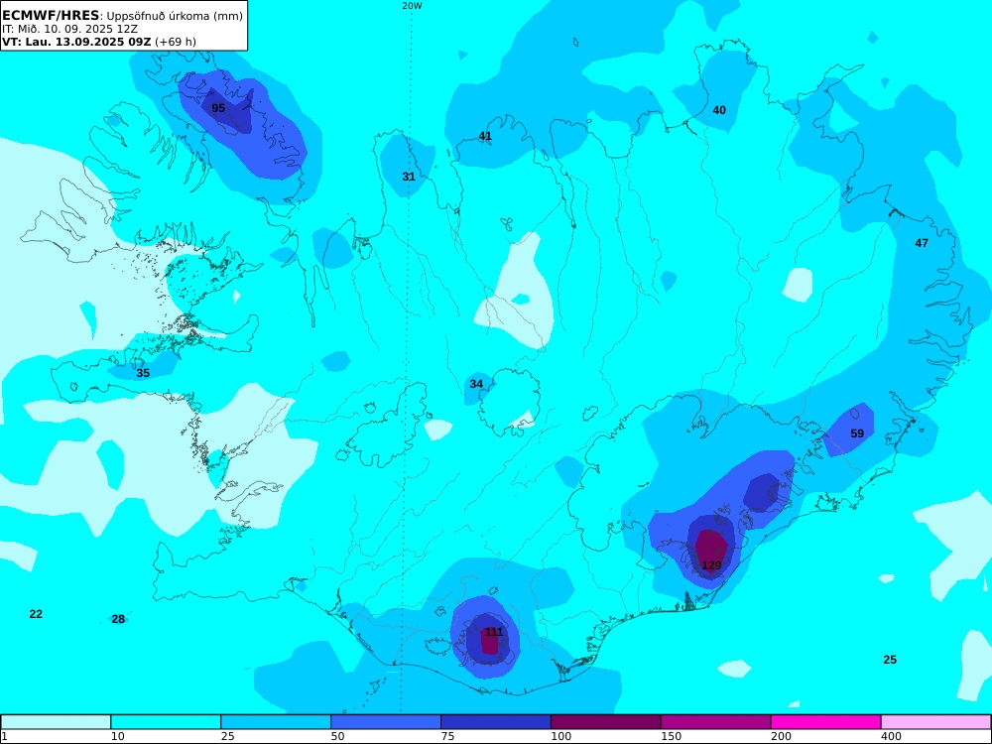Click the 20W longitude label

pyautogui.click(x=412, y=6)
